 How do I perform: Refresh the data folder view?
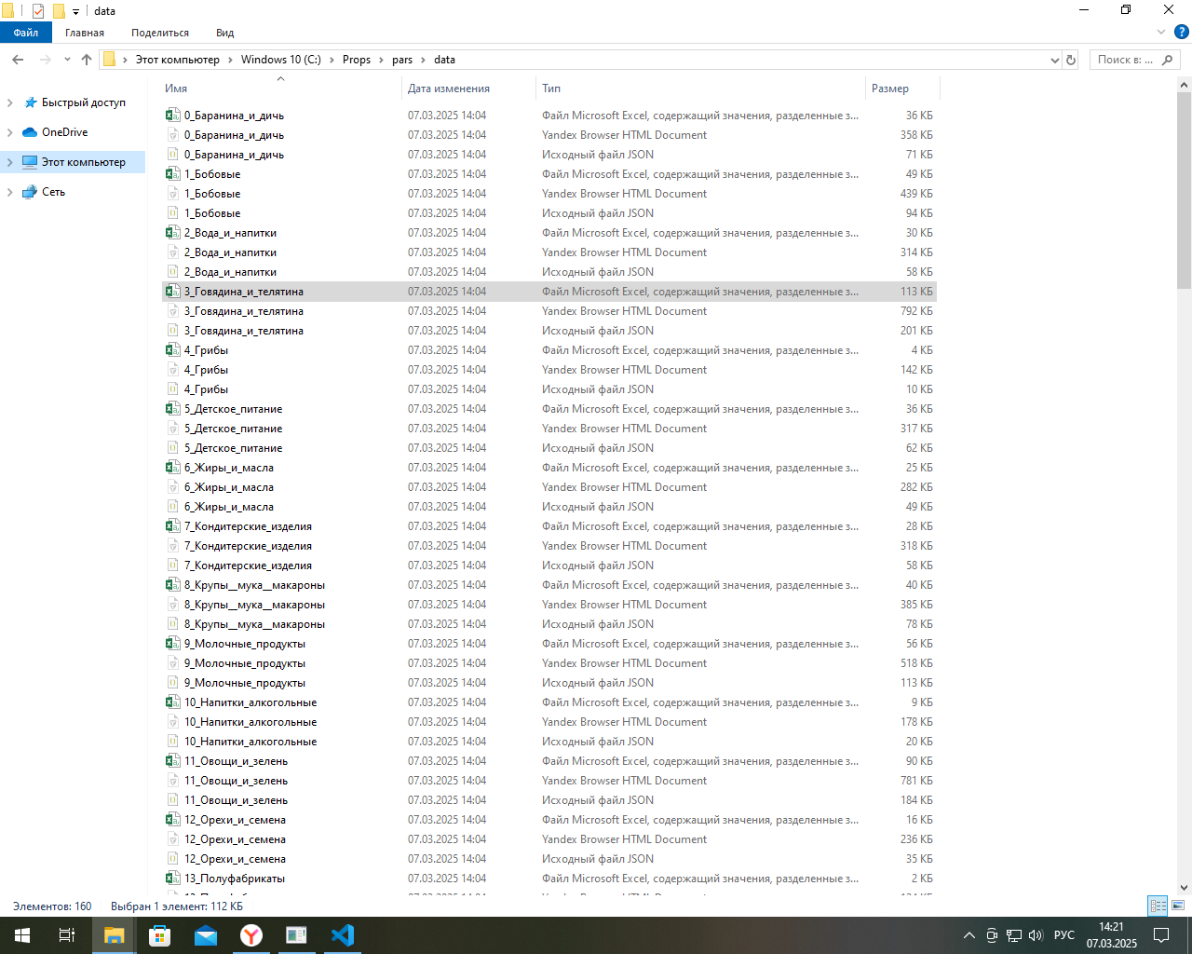1071,60
